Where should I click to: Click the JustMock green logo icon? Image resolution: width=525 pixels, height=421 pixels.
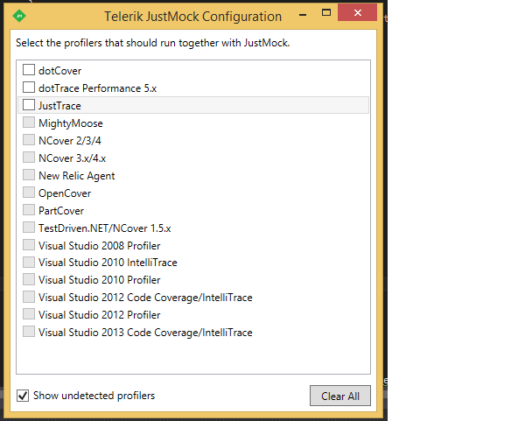[20, 16]
